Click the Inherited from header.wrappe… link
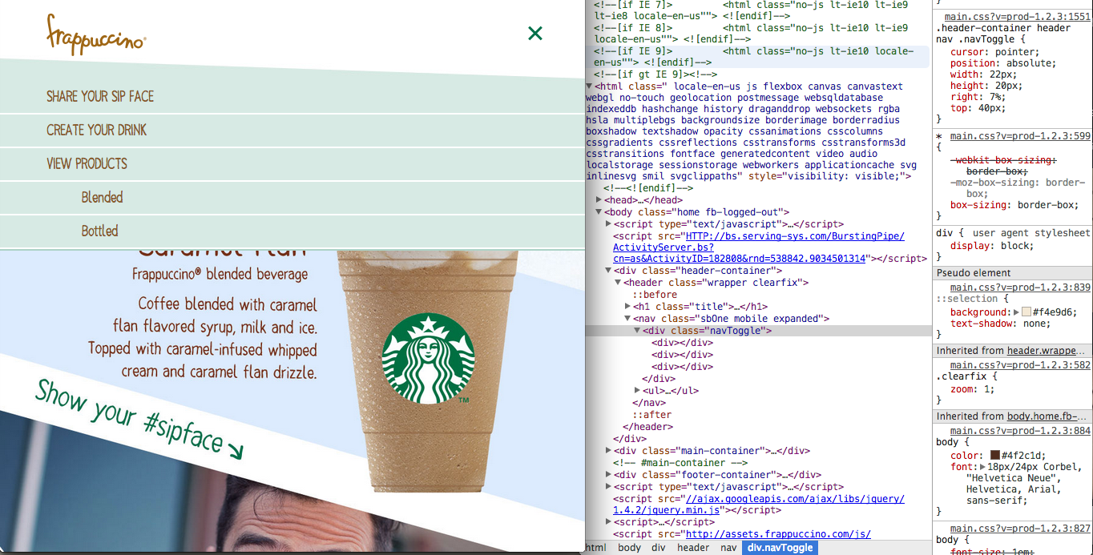 1047,351
